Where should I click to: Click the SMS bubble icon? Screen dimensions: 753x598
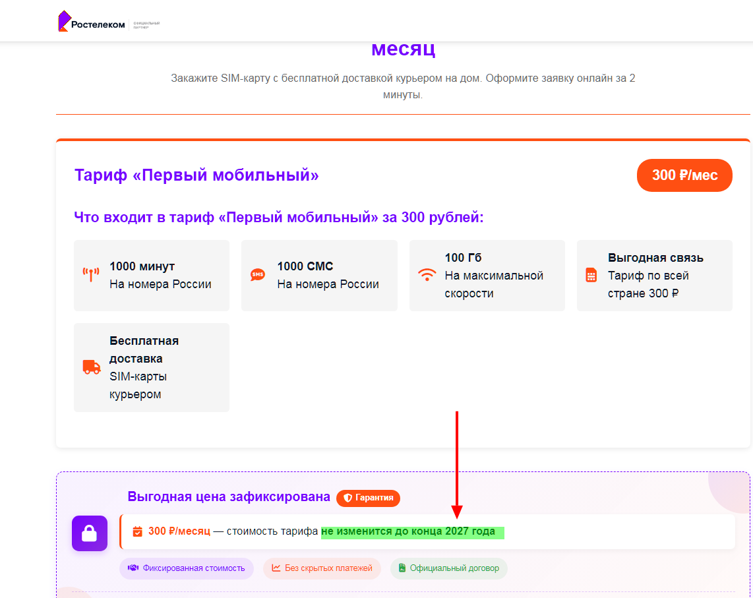(x=258, y=275)
